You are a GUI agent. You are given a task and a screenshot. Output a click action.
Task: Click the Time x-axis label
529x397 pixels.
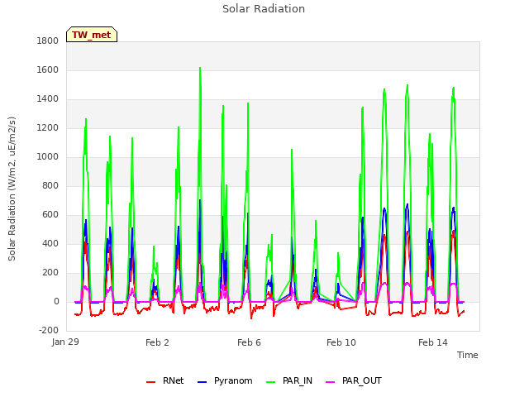point(467,355)
